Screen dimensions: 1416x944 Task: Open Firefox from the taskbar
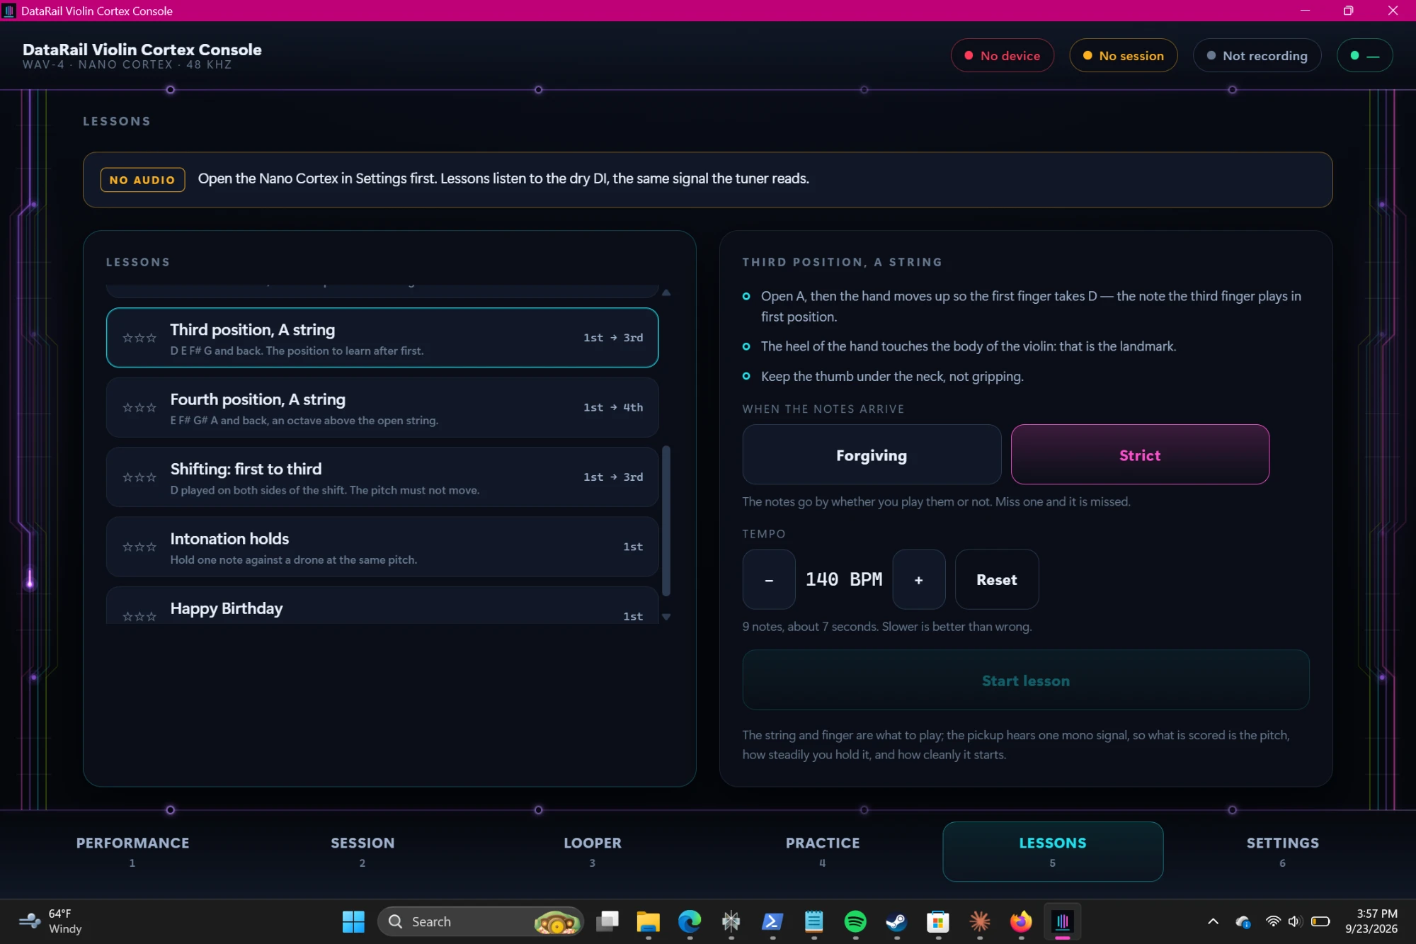1021,921
